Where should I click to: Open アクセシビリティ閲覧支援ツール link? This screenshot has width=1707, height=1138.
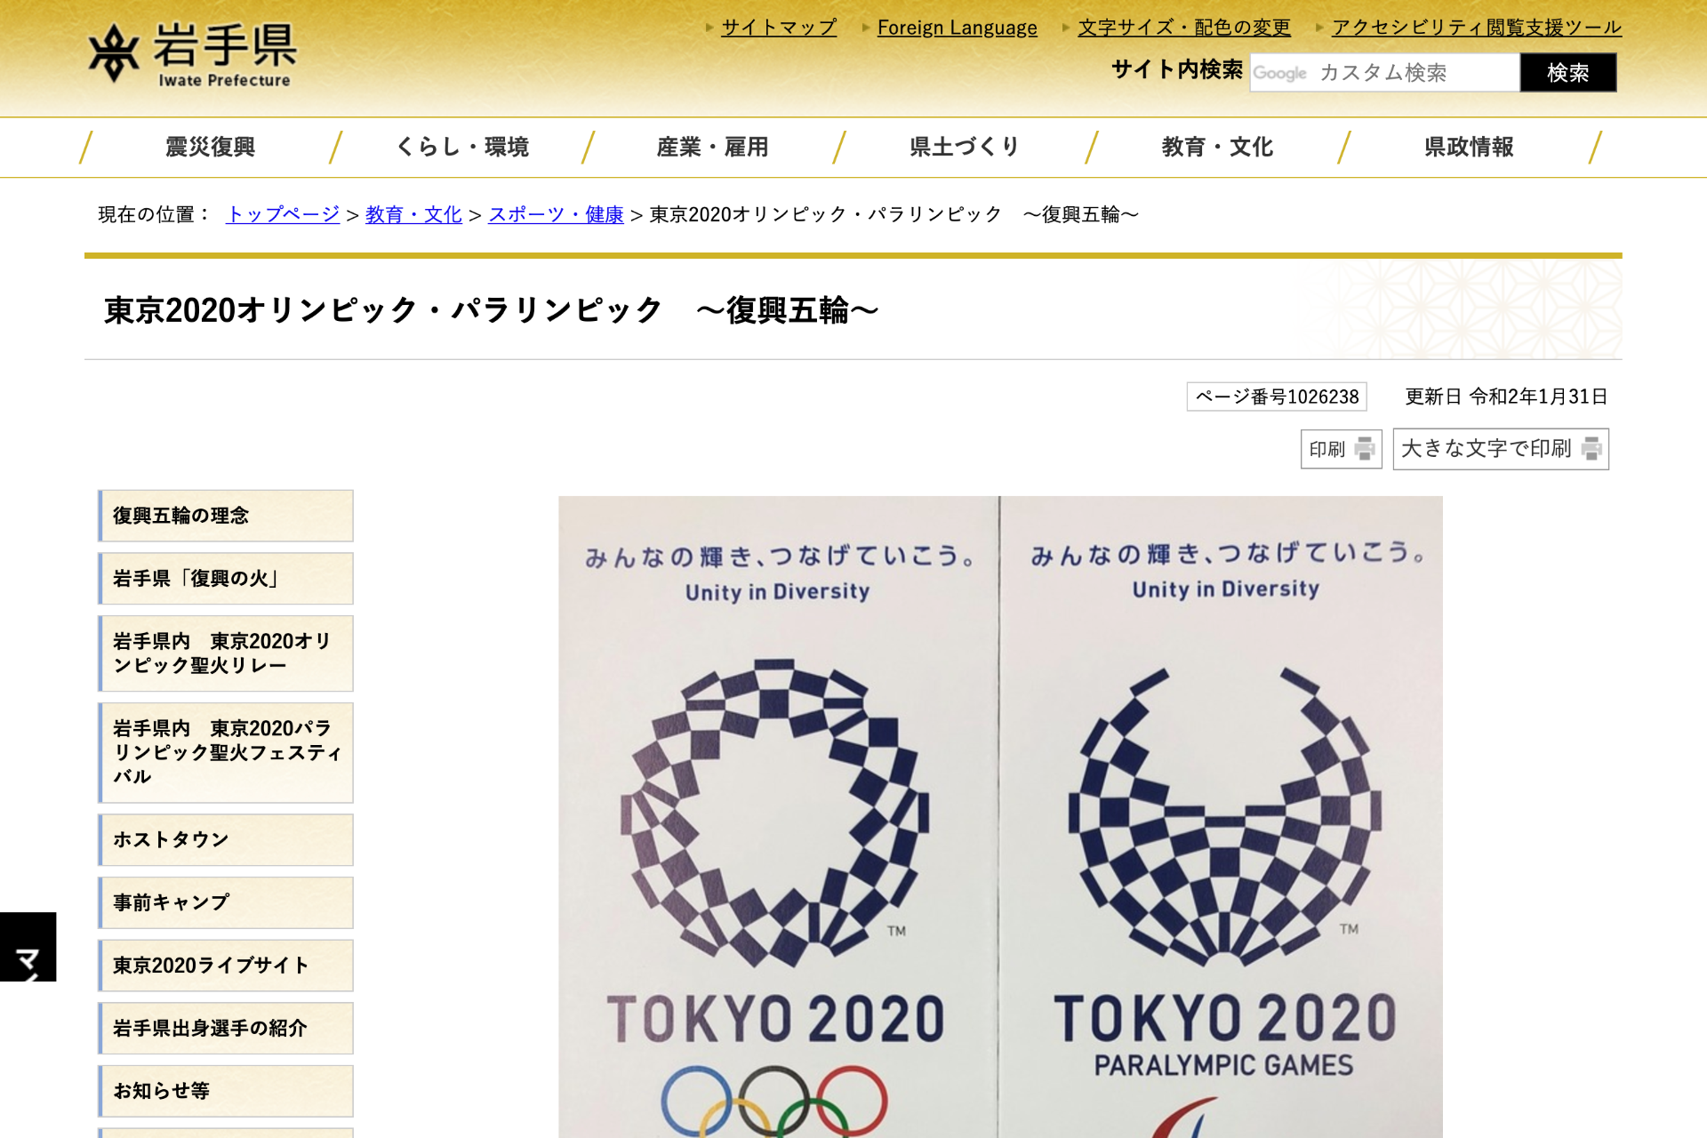[1477, 28]
